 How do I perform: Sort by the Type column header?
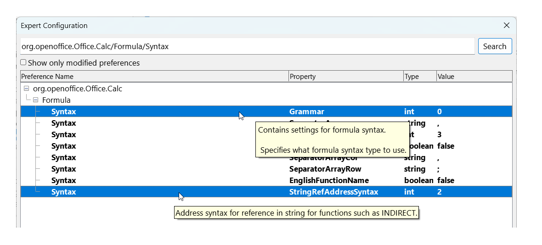click(420, 76)
